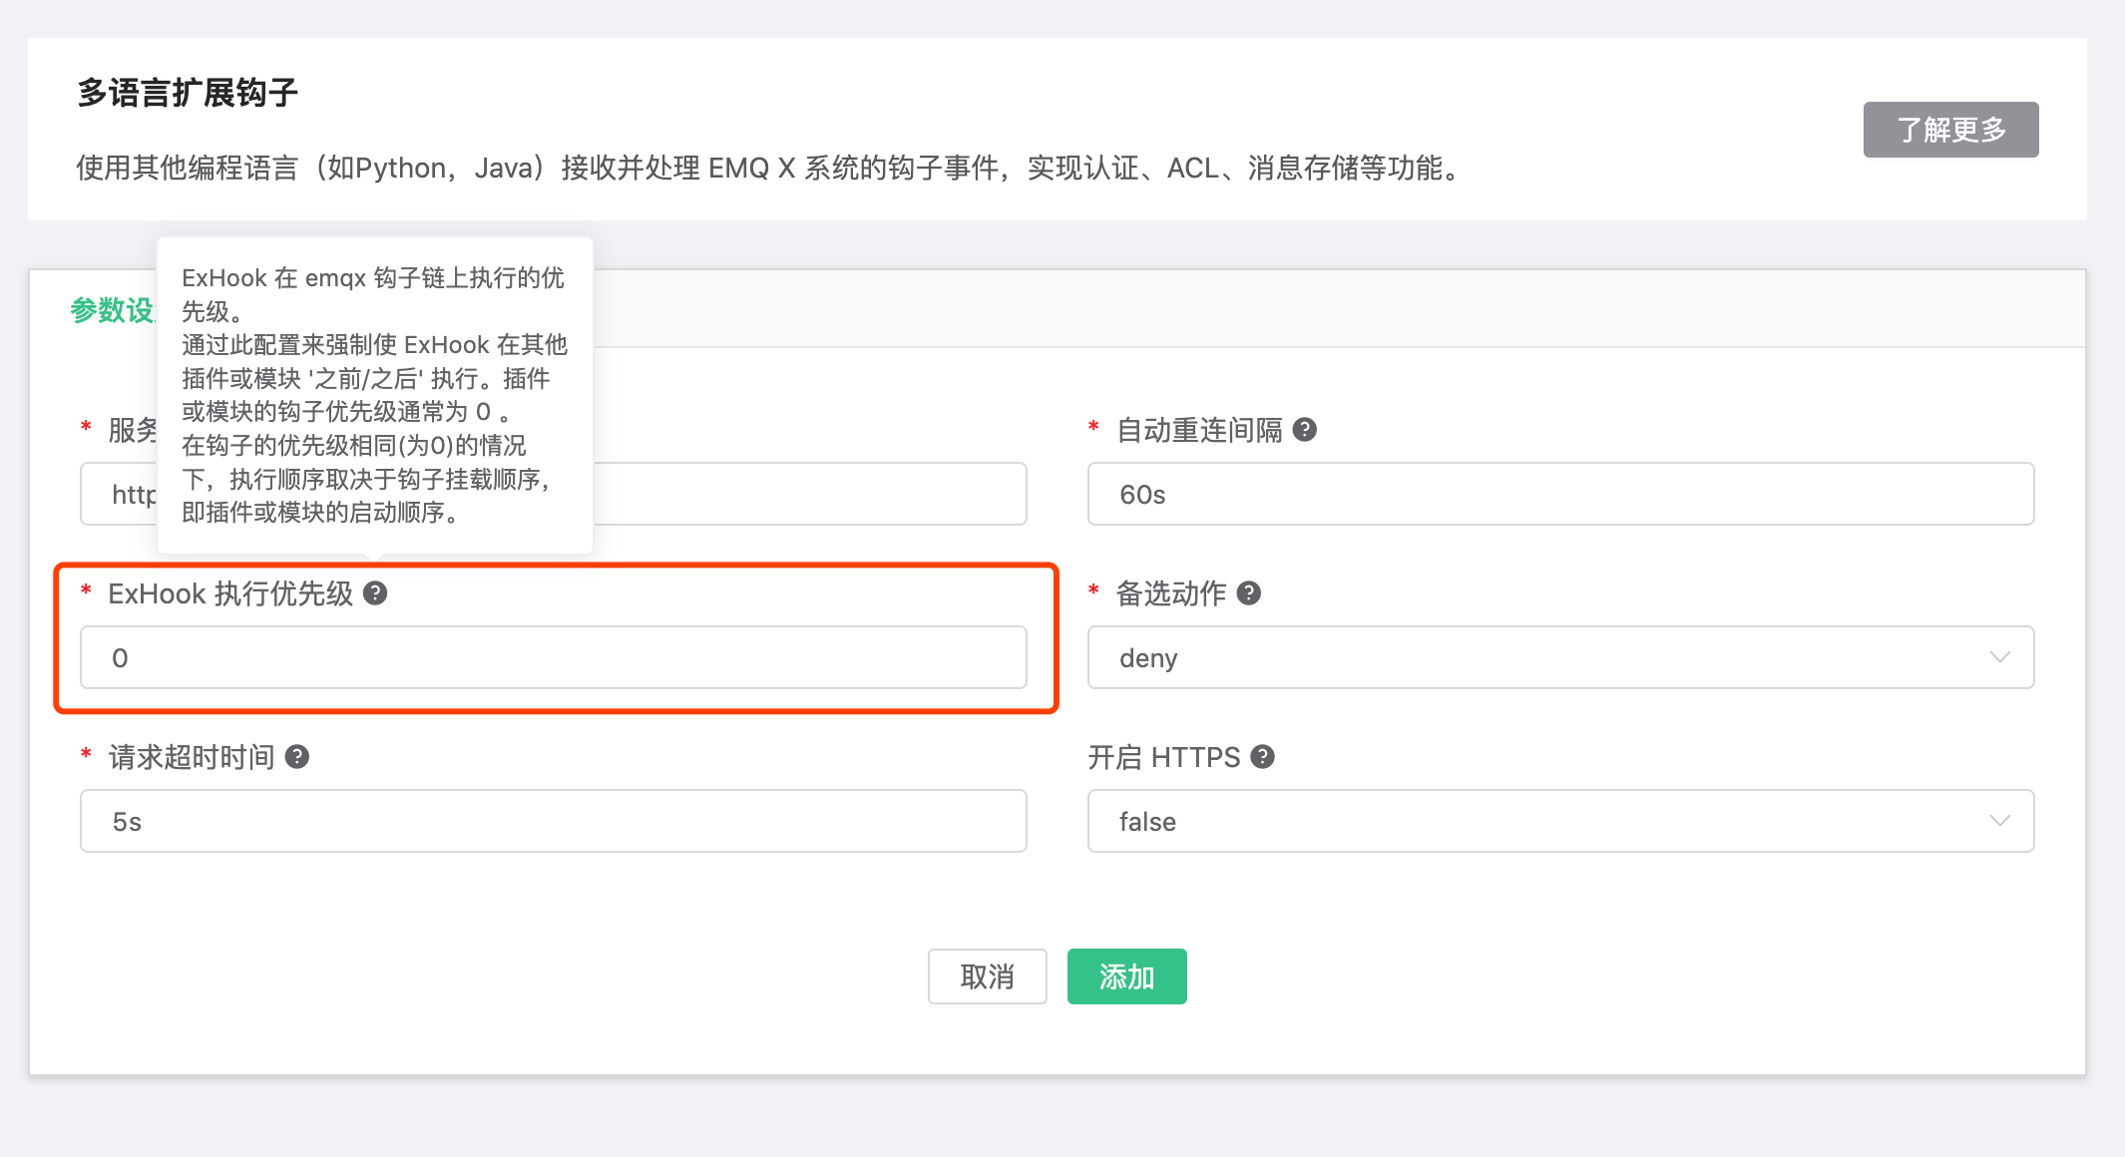Viewport: 2125px width, 1157px height.
Task: Expand the 开启 HTTPS dropdown showing false
Action: (1559, 821)
